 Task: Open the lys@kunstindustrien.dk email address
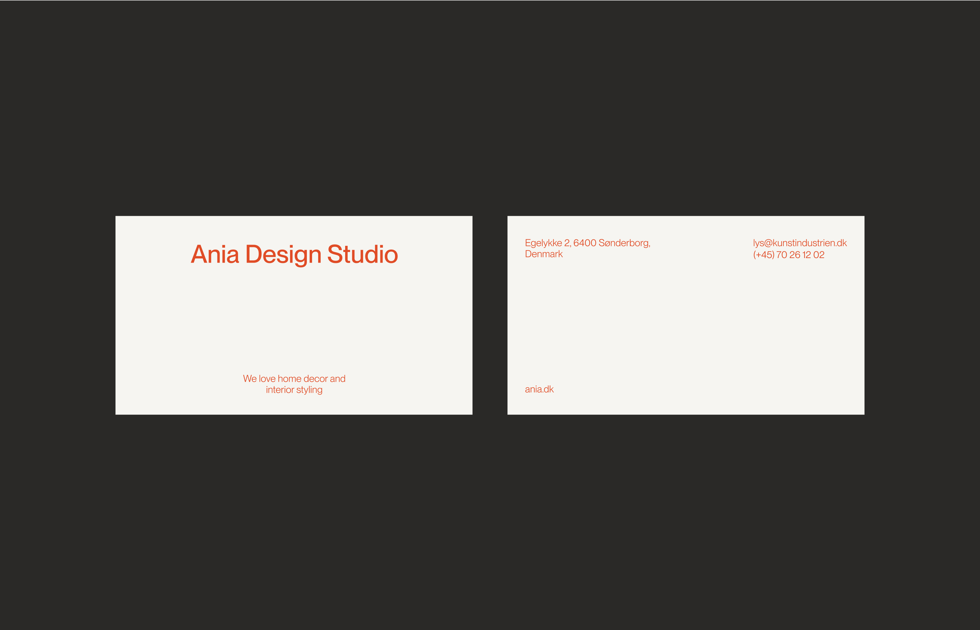pos(800,243)
